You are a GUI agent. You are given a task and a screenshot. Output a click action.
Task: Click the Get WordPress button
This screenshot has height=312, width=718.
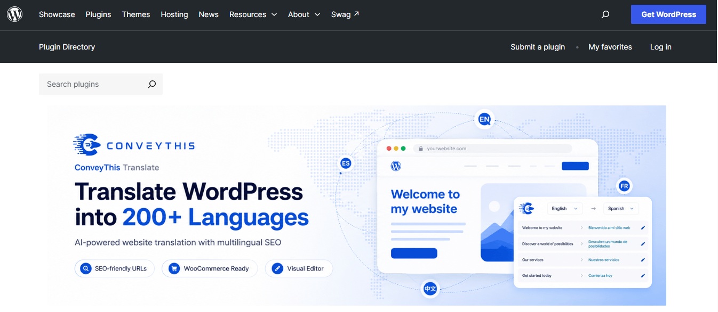click(x=668, y=14)
